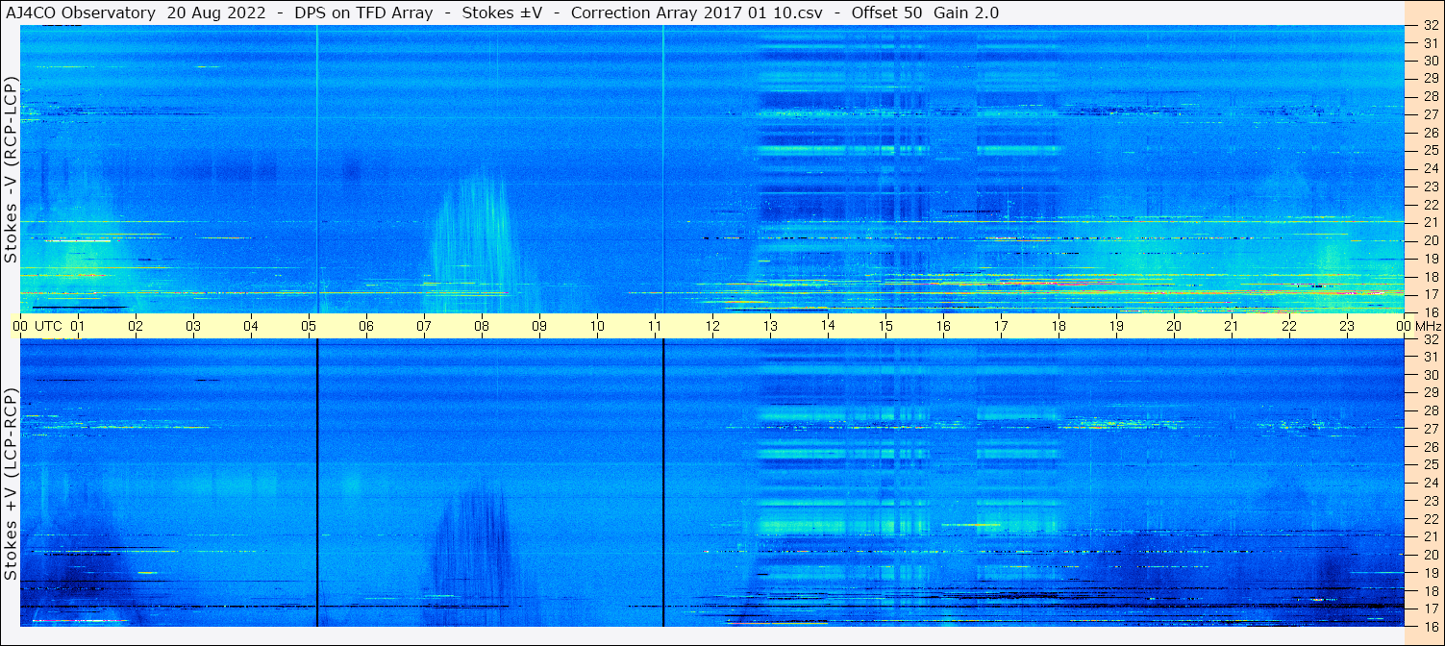Click the "UTC" label on the time axis
Screen dimensions: 1445x646
tap(48, 326)
